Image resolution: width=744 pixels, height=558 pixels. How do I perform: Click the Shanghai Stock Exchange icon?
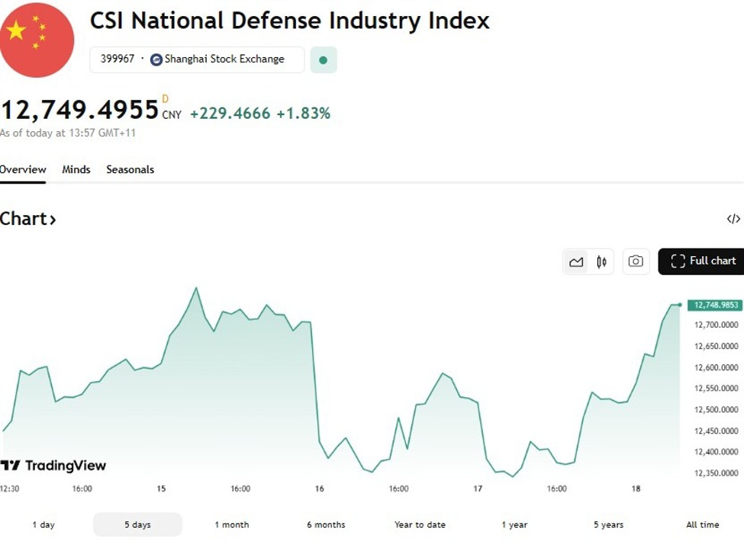click(x=156, y=59)
